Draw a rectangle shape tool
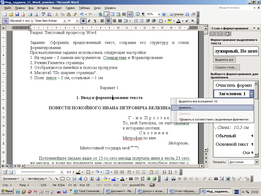This screenshot has height=196, width=261. 62,179
